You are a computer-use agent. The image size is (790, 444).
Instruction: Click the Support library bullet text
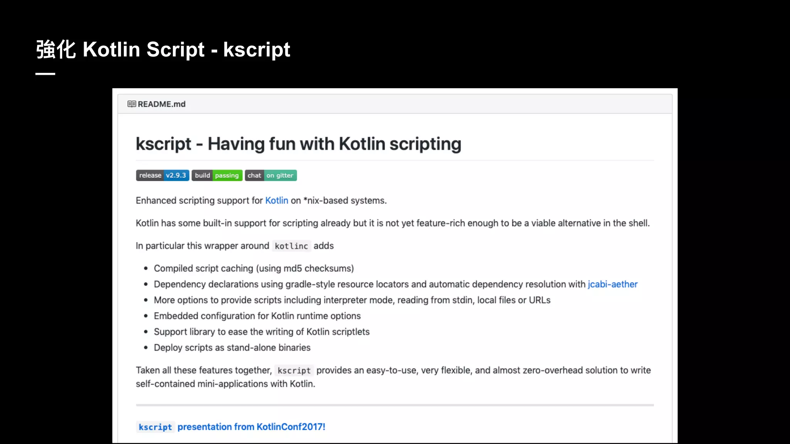tap(262, 332)
